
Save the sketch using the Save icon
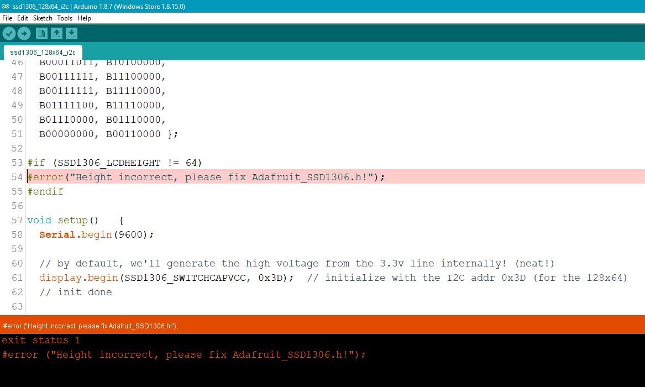click(x=71, y=33)
